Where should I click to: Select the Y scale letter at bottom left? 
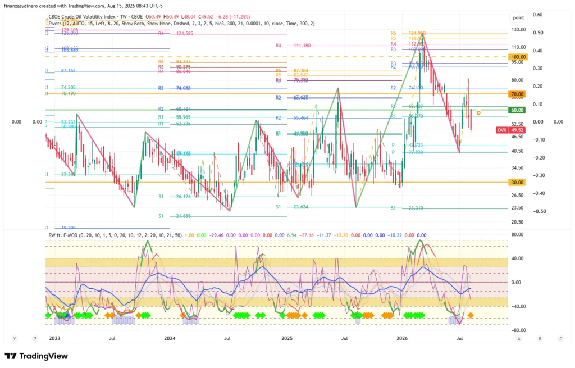(15, 339)
